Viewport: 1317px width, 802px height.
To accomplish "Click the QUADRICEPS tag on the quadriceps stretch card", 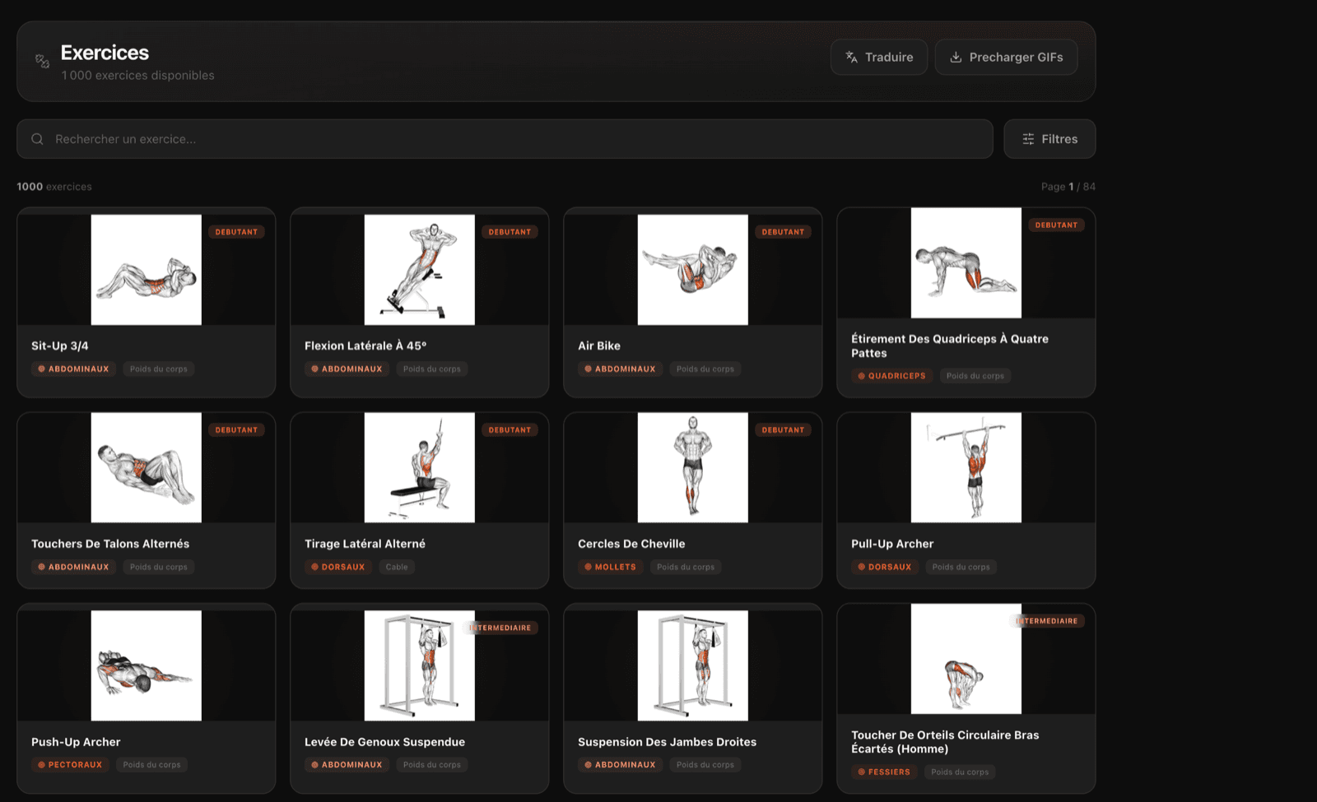I will coord(891,375).
